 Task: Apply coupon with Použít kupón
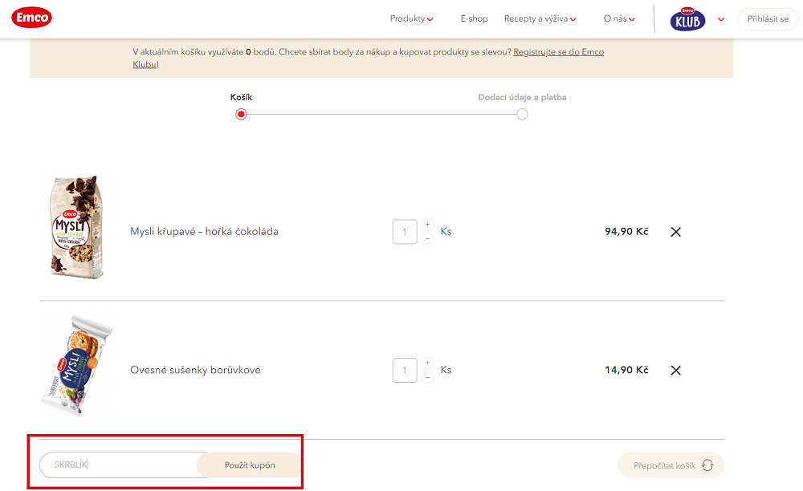250,465
